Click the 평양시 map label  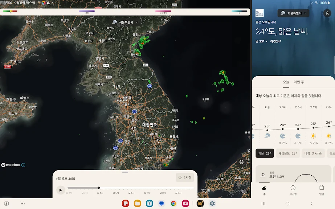coord(99,58)
